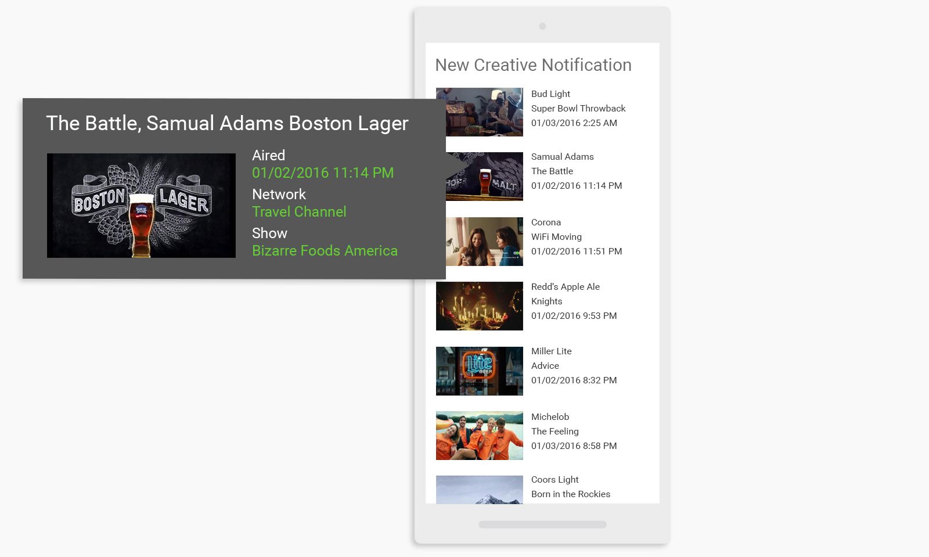Click the '01/03/2016 2:25 AM' timestamp
Screen dimensions: 929x557
click(x=574, y=123)
